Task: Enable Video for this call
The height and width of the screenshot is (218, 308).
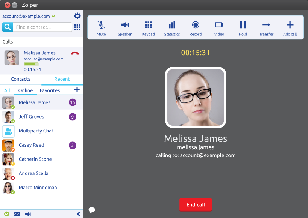Action: pyautogui.click(x=219, y=28)
